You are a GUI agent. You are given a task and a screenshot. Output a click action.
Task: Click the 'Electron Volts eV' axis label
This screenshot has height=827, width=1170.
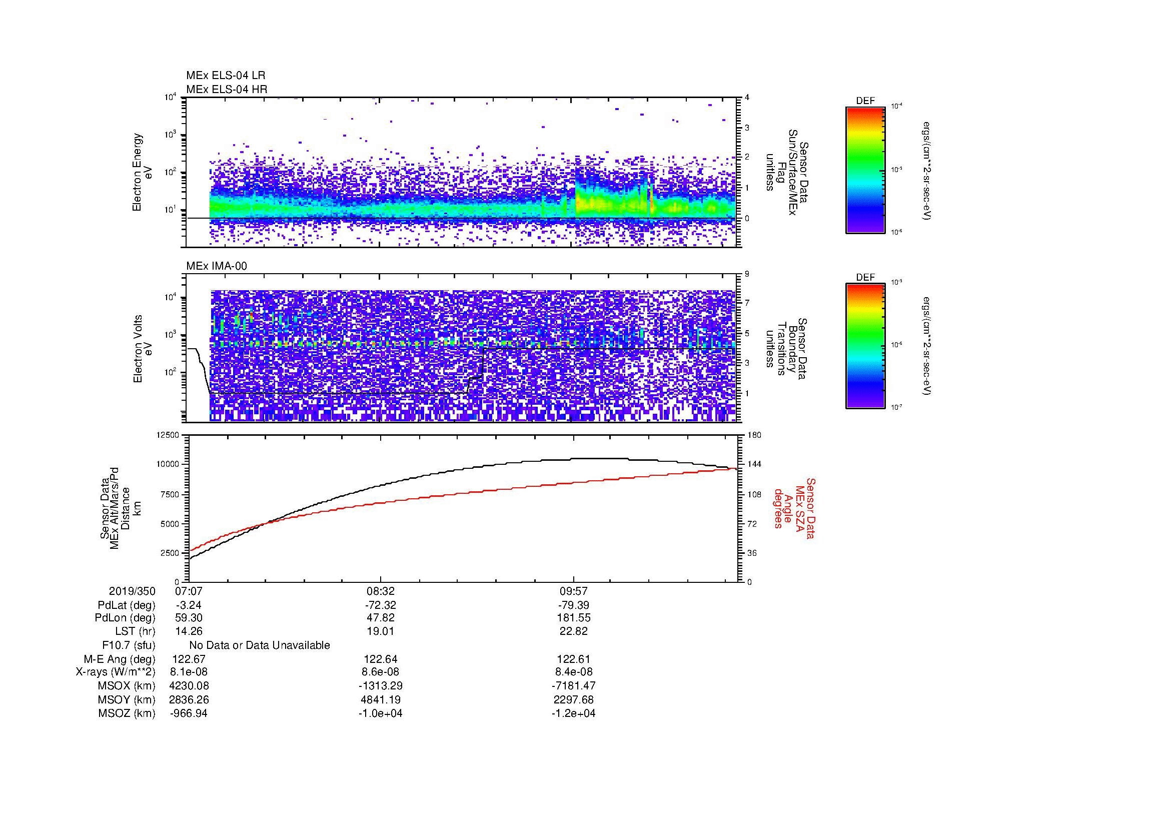(142, 349)
